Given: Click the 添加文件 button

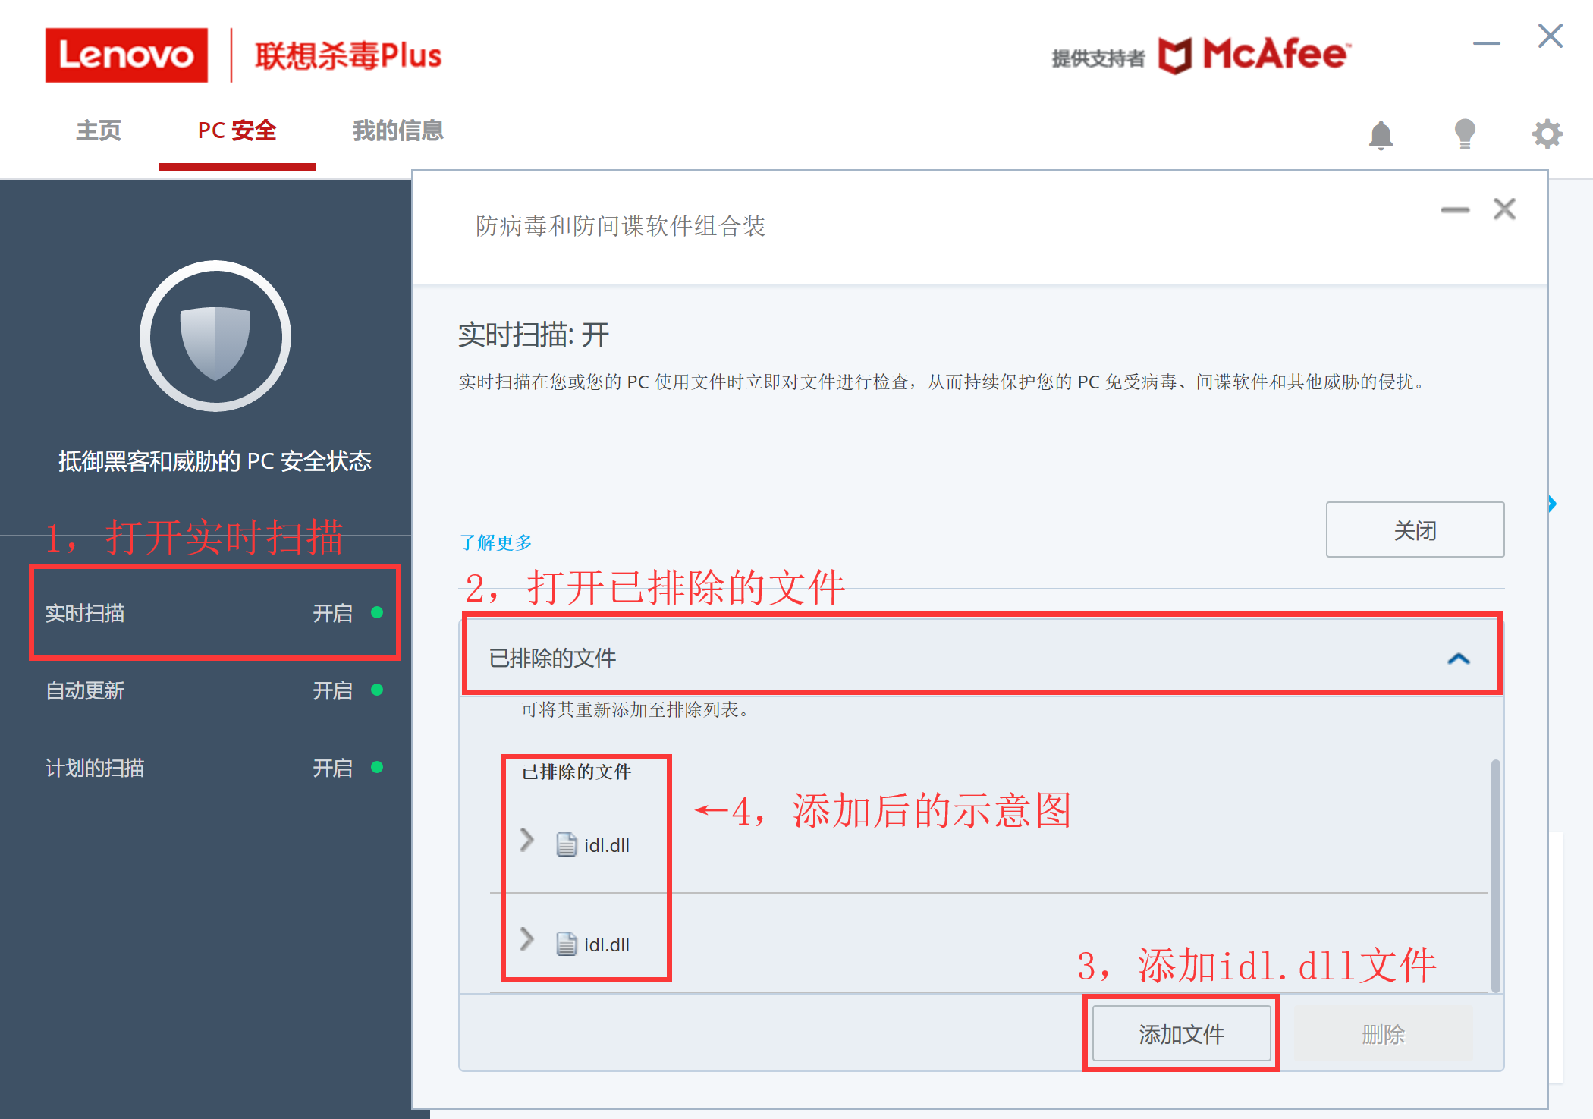Looking at the screenshot, I should 1181,1033.
